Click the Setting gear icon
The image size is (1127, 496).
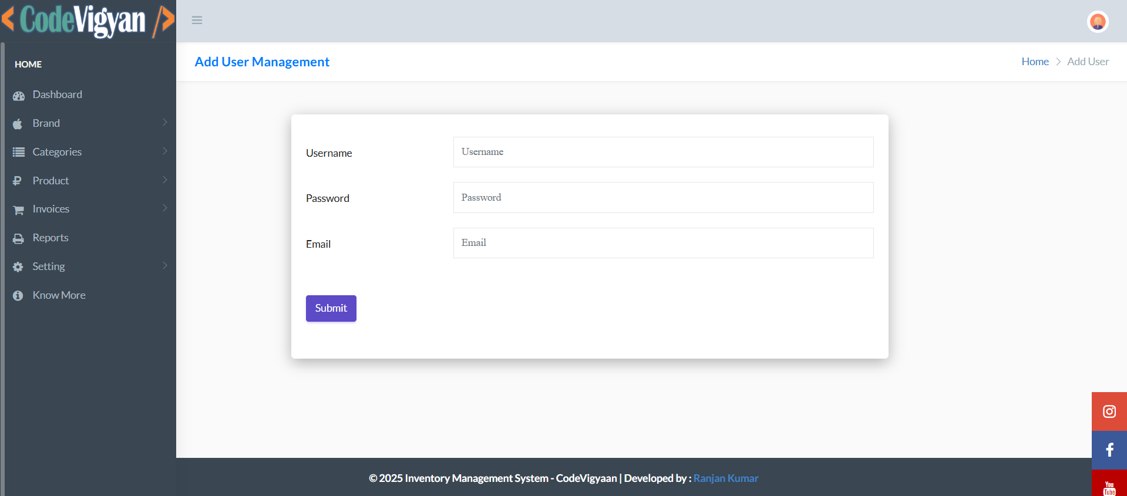[x=18, y=267]
